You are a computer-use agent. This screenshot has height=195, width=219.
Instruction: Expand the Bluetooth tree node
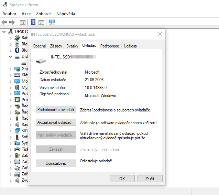pyautogui.click(x=10, y=50)
